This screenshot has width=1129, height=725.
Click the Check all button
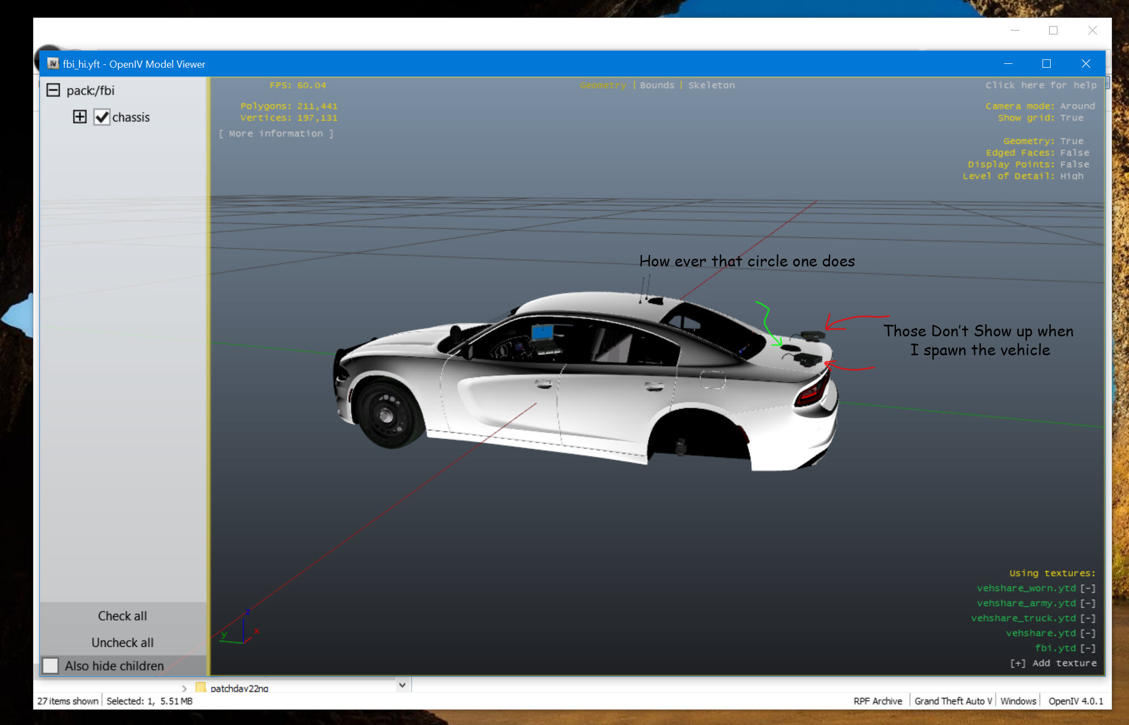(123, 616)
